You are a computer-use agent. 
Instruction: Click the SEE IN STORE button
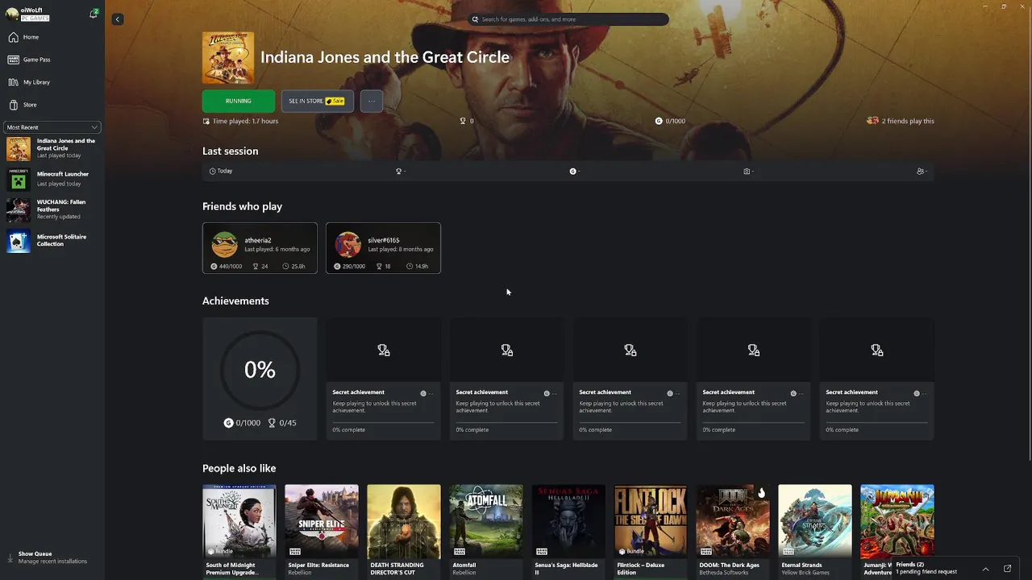pyautogui.click(x=317, y=101)
